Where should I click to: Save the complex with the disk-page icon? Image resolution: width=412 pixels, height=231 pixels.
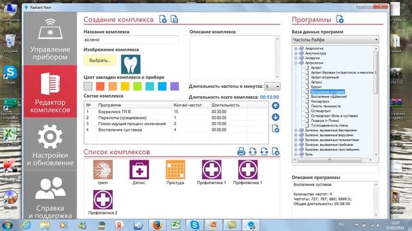click(x=174, y=19)
